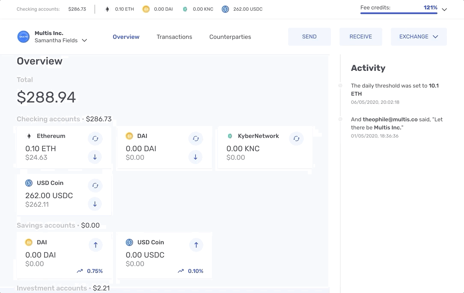Click the DAI coin icon in top bar

click(x=146, y=9)
